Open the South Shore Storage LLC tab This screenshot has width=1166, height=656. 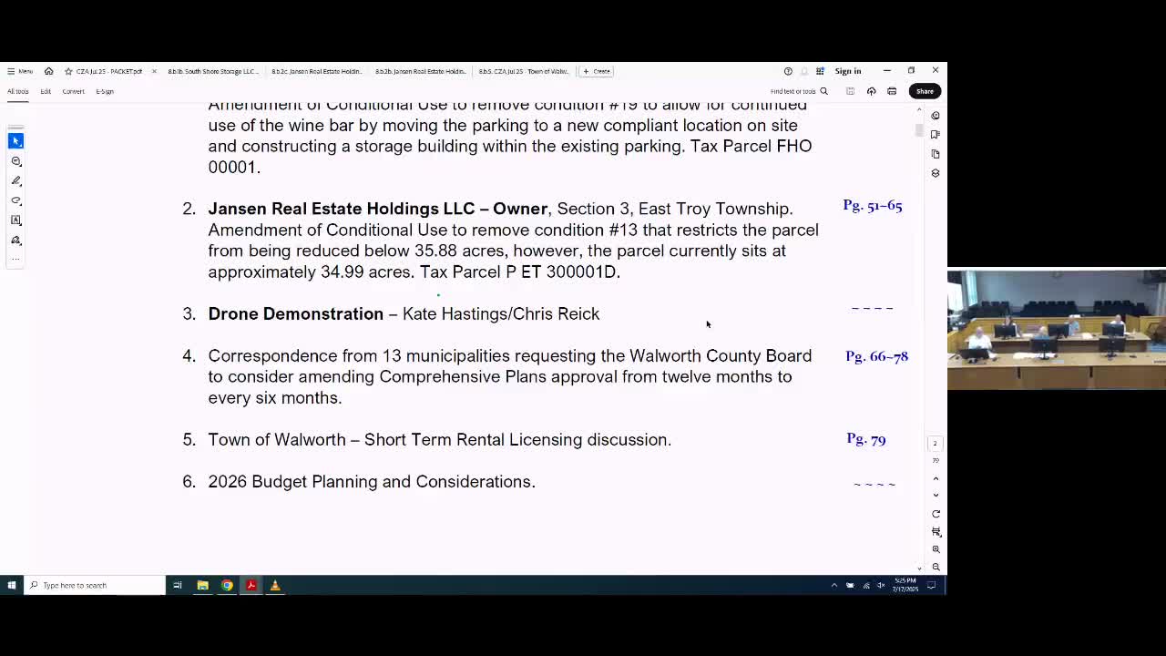coord(213,71)
